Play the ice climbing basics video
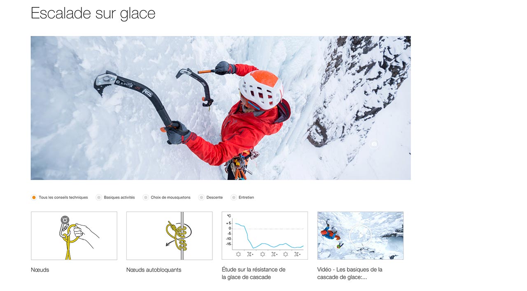 pyautogui.click(x=360, y=236)
